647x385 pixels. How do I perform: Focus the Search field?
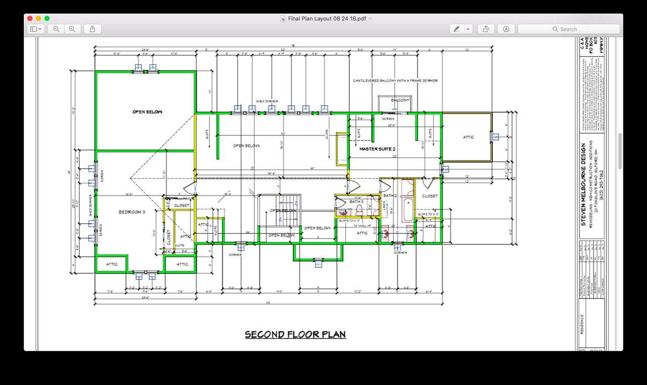[569, 29]
